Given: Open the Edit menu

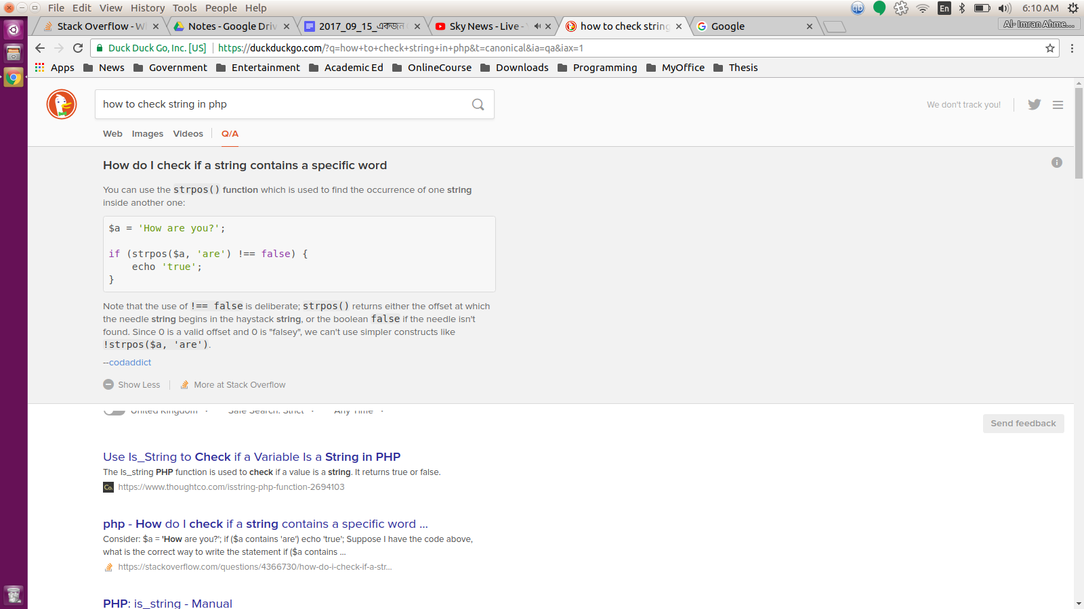Looking at the screenshot, I should (x=82, y=8).
